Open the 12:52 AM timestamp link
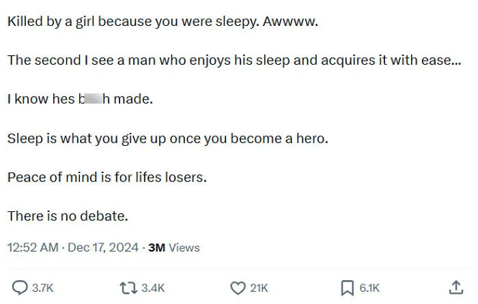This screenshot has height=304, width=478. coord(33,247)
